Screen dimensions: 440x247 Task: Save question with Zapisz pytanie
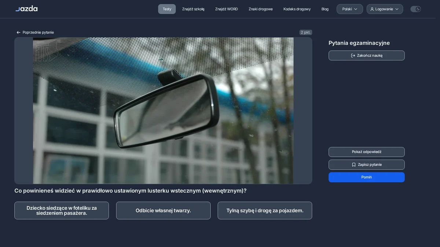pyautogui.click(x=367, y=165)
